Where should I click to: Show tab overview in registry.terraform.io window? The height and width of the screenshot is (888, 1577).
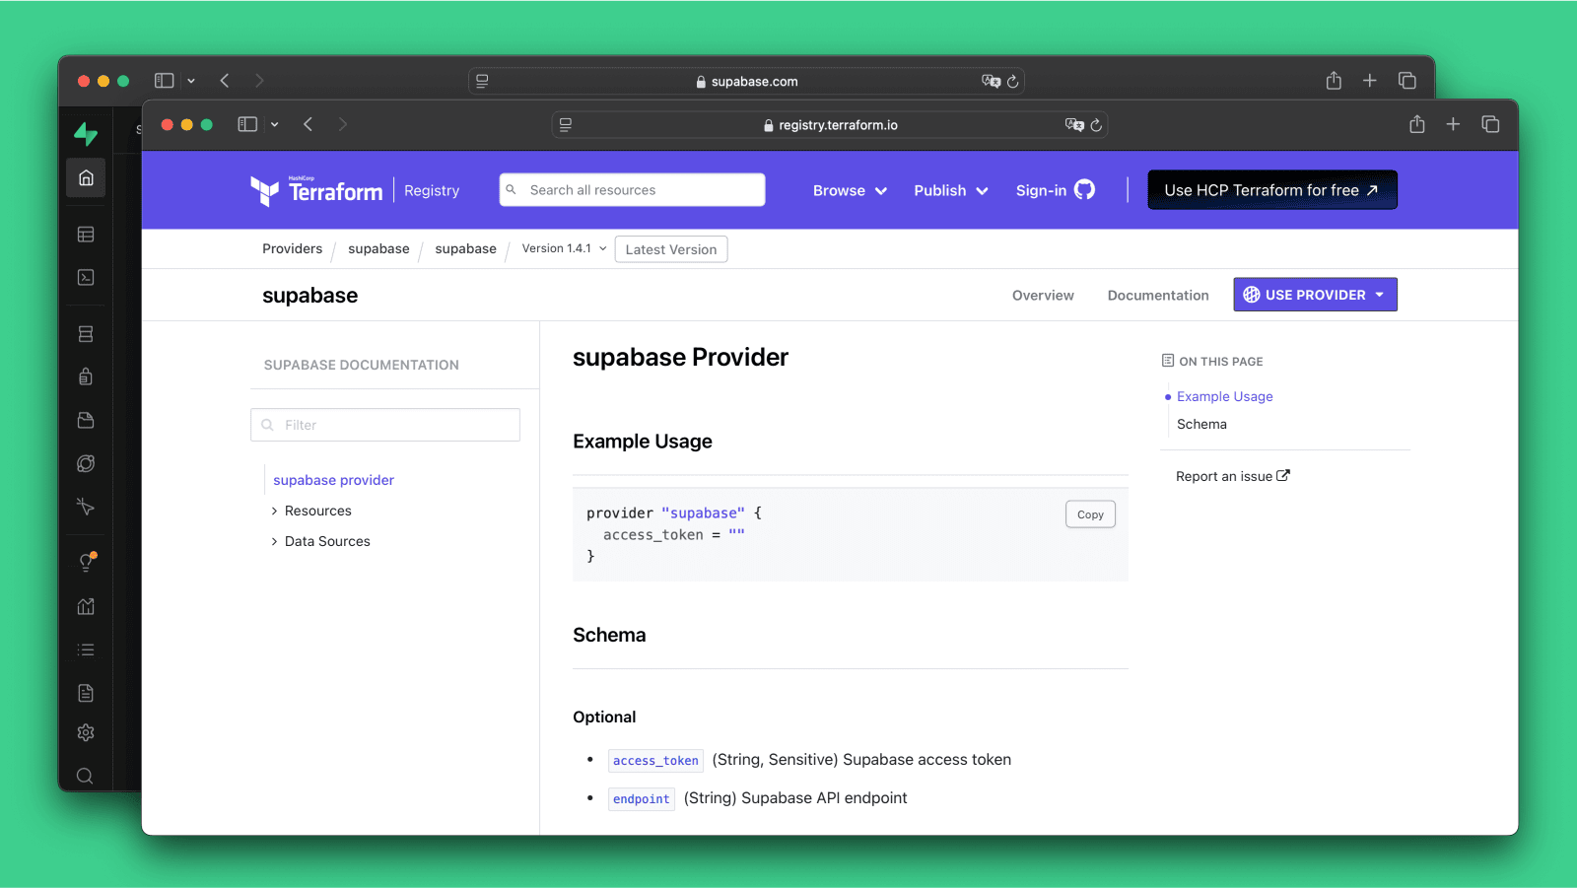pos(1490,124)
